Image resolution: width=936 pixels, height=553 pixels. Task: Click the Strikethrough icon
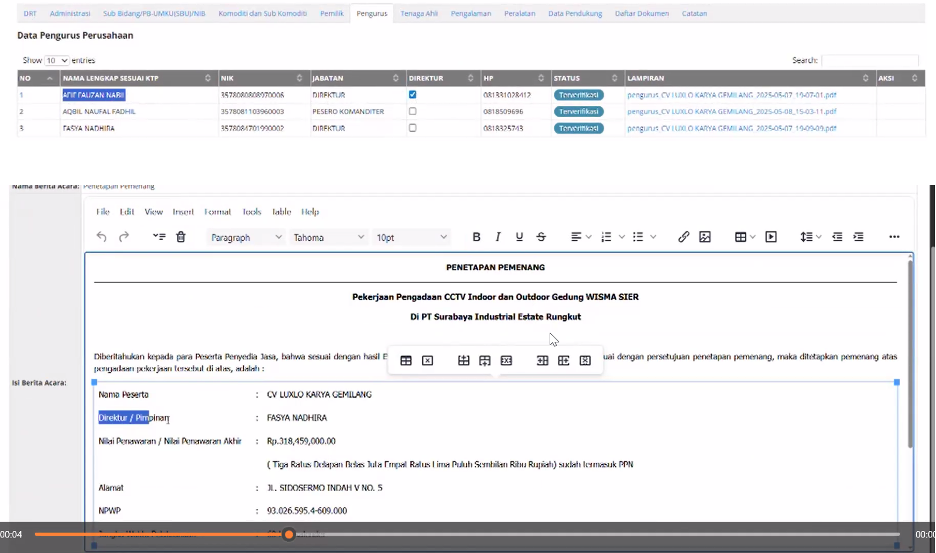tap(541, 237)
